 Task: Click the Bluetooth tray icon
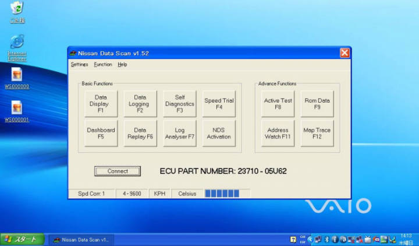point(326,240)
